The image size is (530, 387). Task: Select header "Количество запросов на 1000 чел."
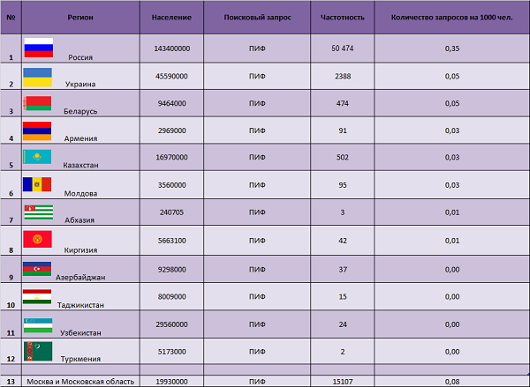click(x=452, y=18)
